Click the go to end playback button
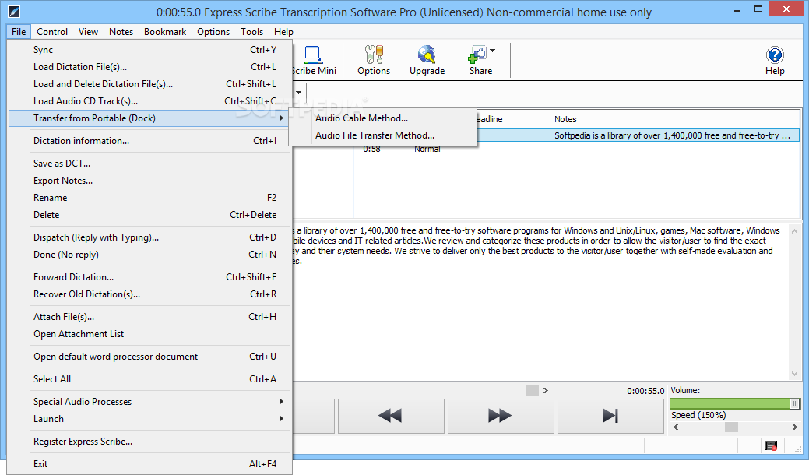The height and width of the screenshot is (475, 809). 610,416
